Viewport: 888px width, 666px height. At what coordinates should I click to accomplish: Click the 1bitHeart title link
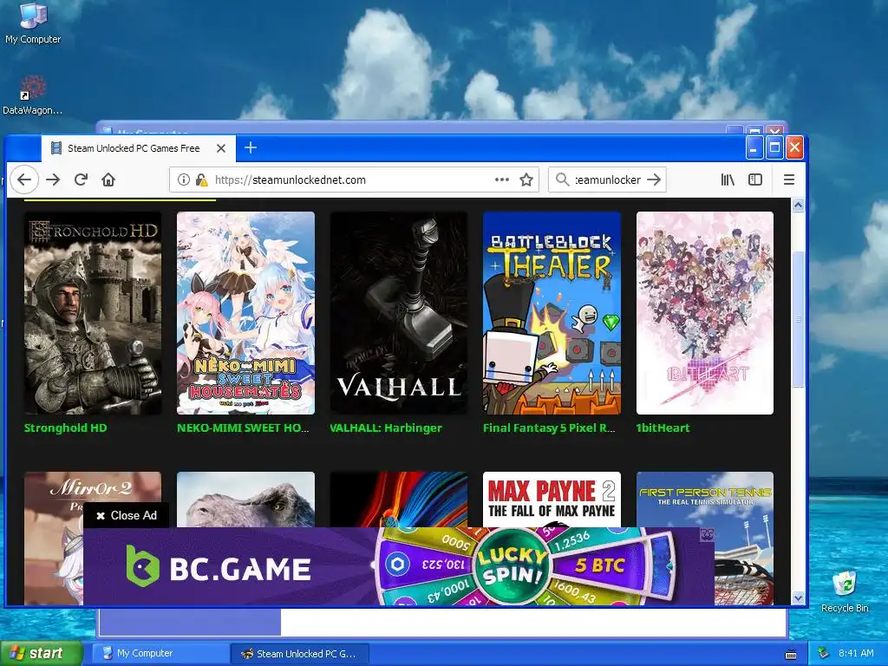(x=663, y=428)
